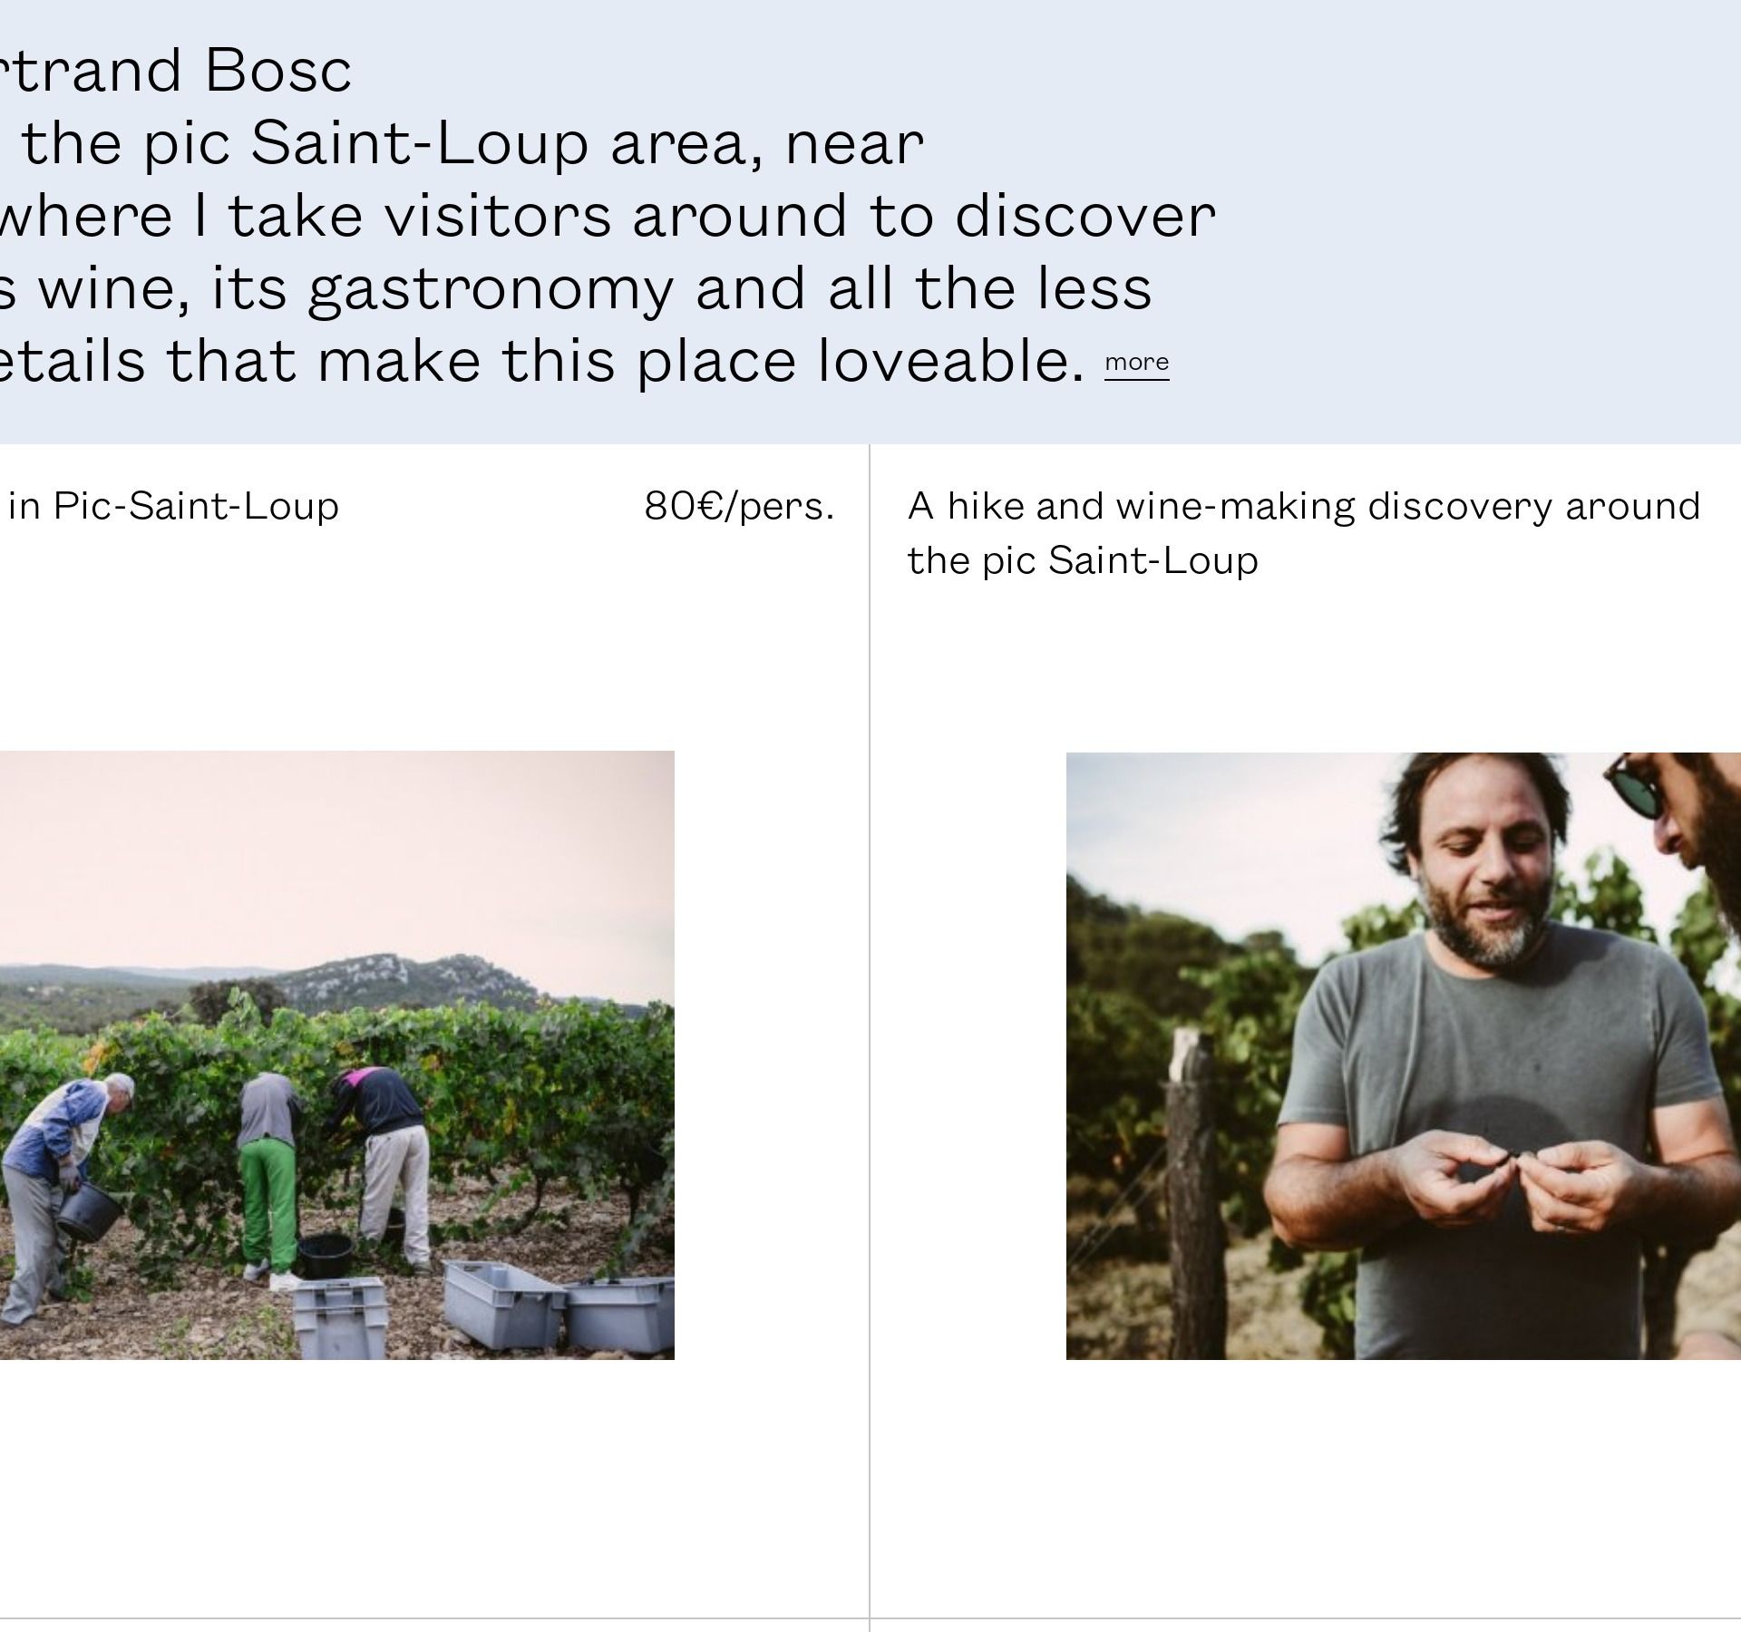1741x1632 pixels.
Task: Open the "in Pic-Saint-Loup" experience title
Action: click(173, 506)
